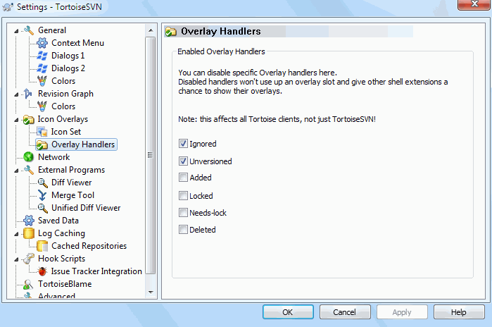Click the Cancel button

[345, 312]
